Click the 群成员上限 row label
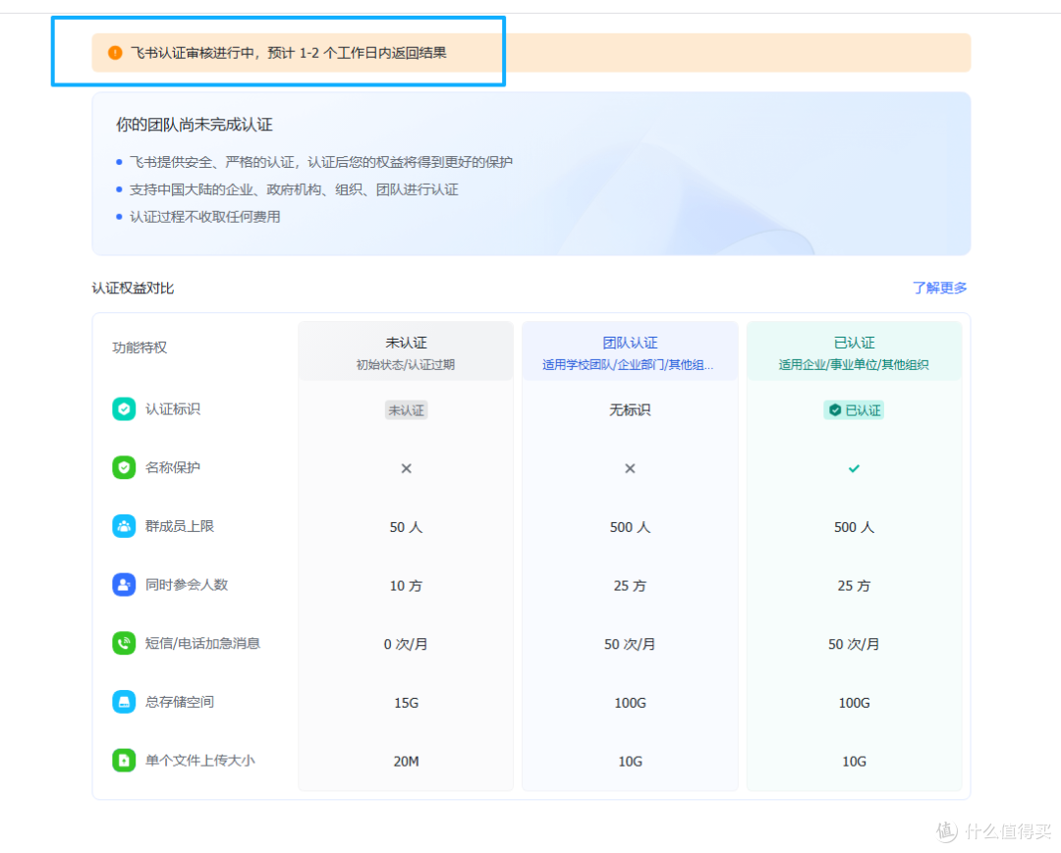1061x853 pixels. point(180,526)
